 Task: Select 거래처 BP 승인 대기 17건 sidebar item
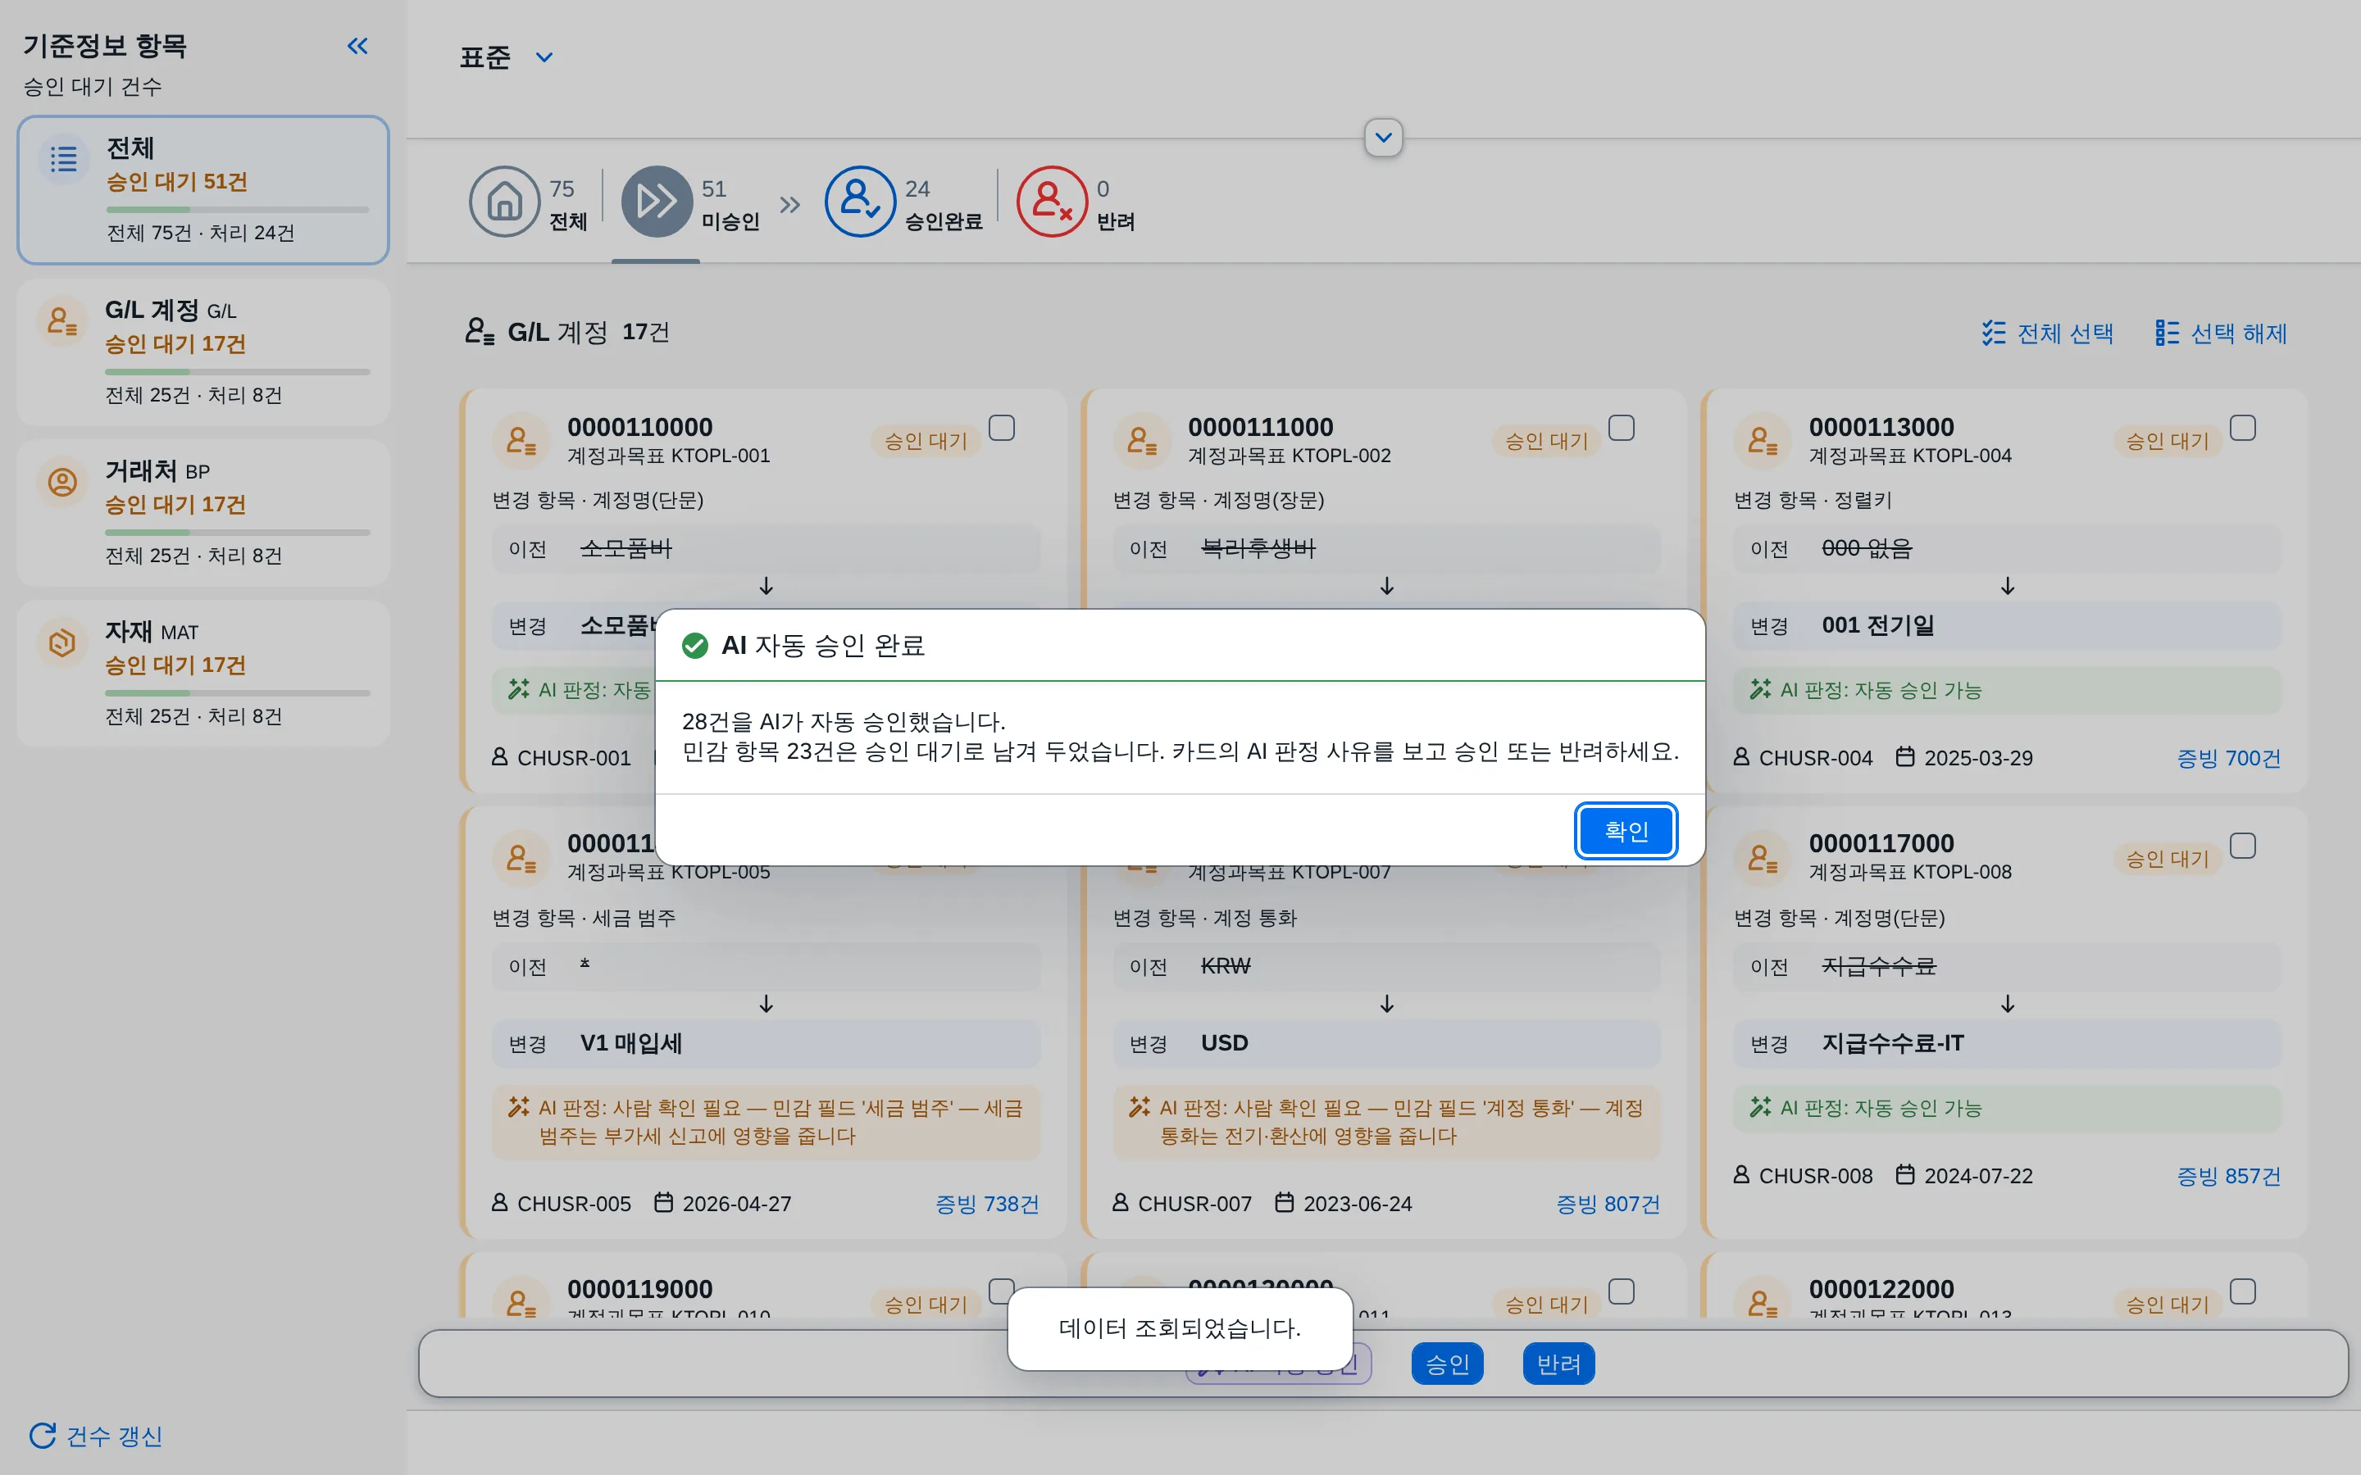[203, 513]
